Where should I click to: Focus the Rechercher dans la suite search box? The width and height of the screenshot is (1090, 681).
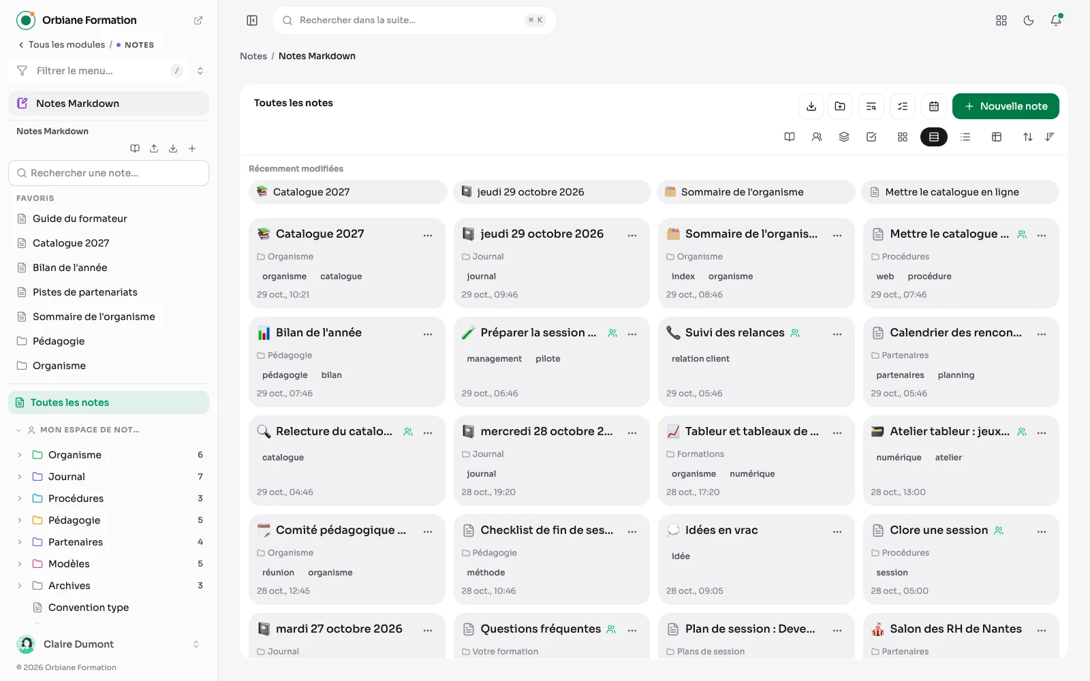(x=414, y=20)
